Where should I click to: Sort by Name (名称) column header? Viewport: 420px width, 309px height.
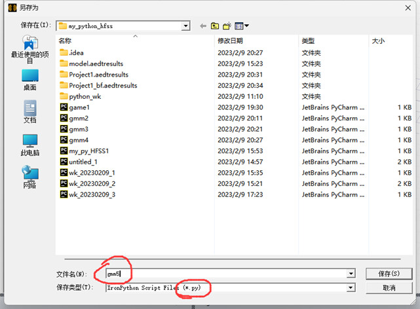pos(65,41)
